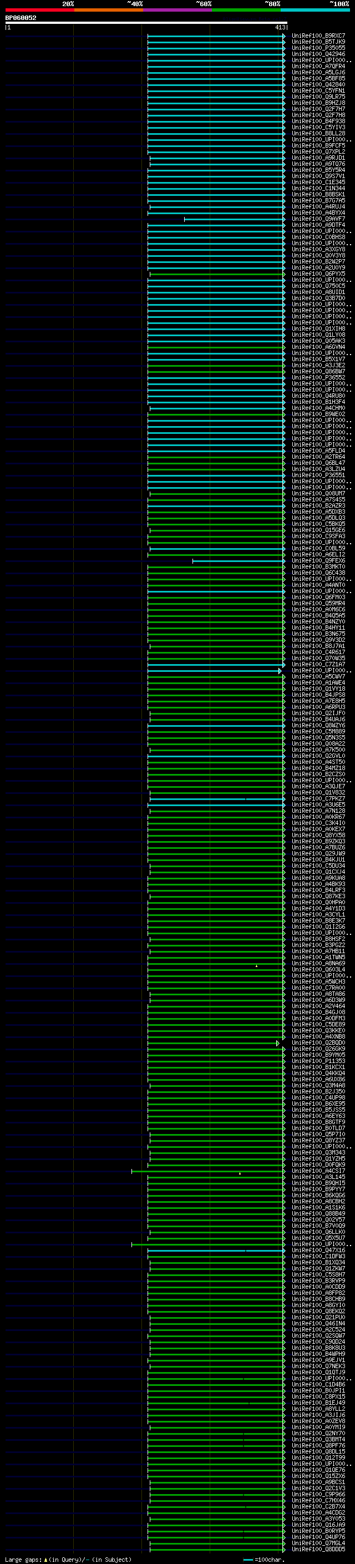The width and height of the screenshot is (355, 1564).
Task: Select hit label UniRef100_A9TQ76
Action: coord(318,164)
